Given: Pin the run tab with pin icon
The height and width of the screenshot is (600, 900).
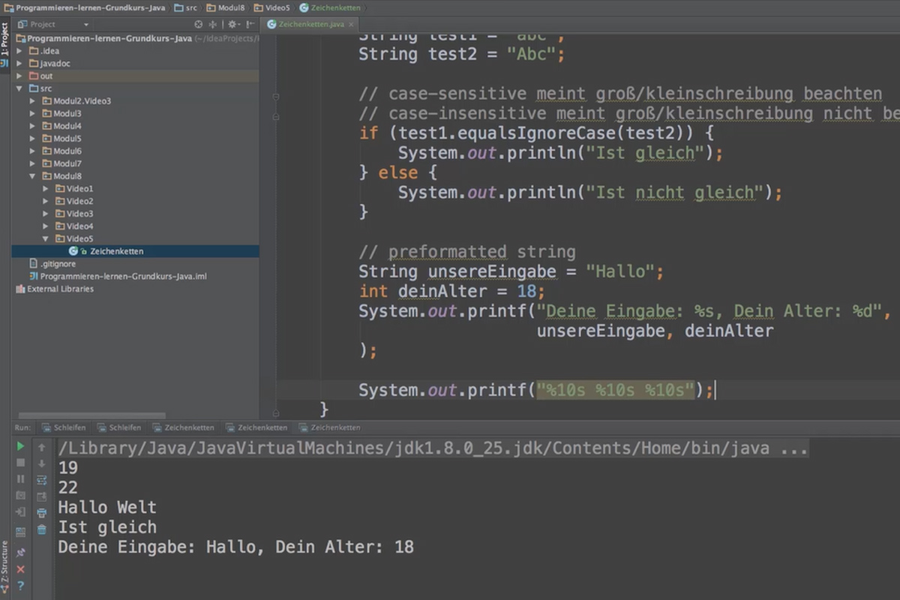Looking at the screenshot, I should [20, 552].
